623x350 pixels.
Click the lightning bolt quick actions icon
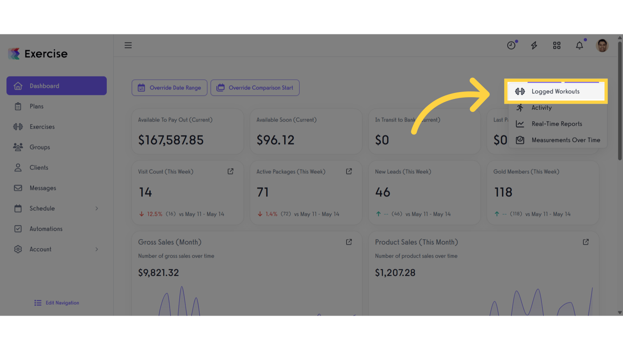[x=534, y=45]
